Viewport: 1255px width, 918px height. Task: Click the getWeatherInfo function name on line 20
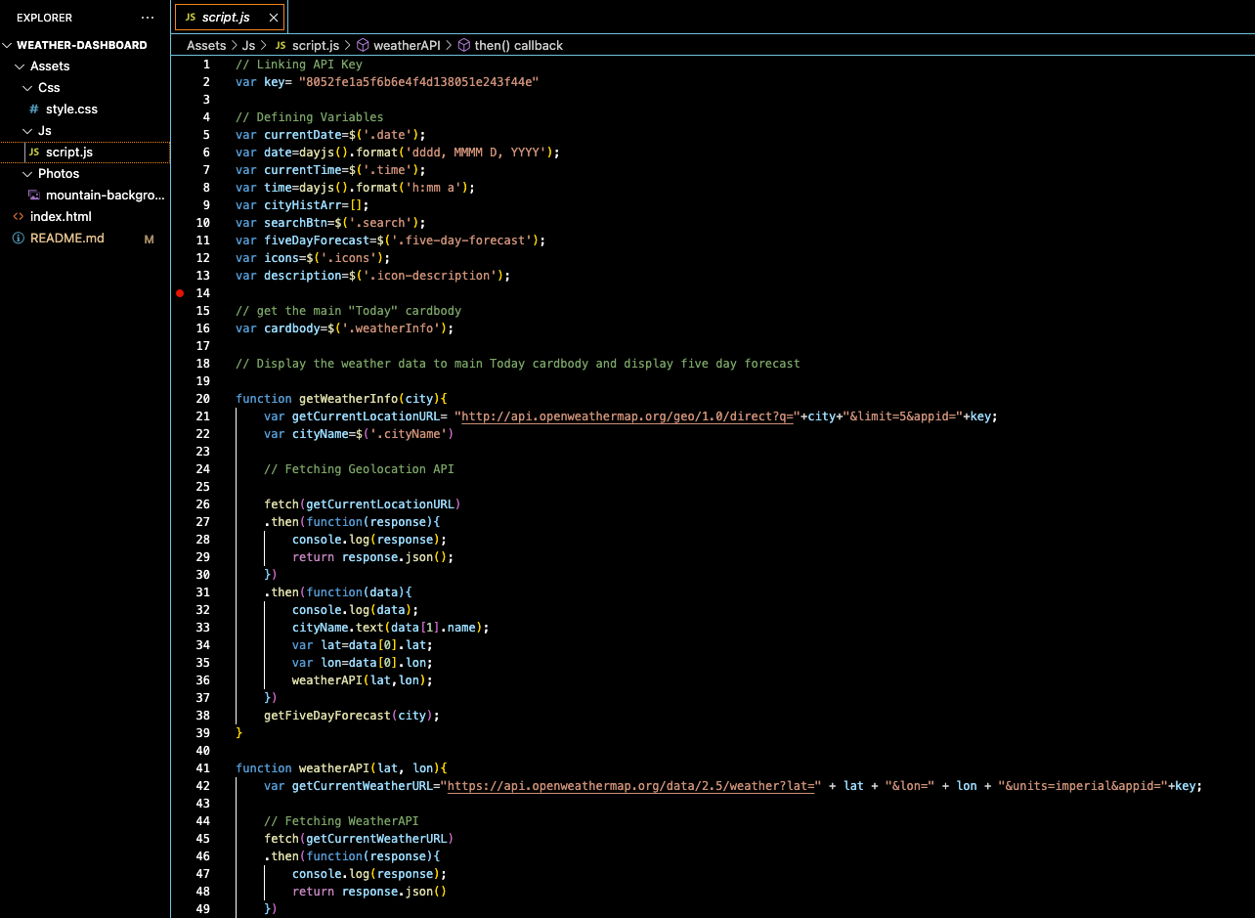[348, 399]
